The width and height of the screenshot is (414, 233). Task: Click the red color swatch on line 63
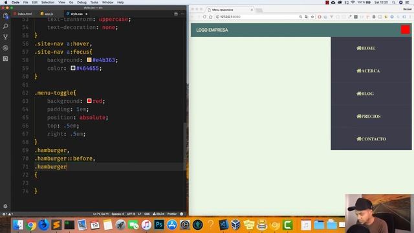tap(89, 101)
